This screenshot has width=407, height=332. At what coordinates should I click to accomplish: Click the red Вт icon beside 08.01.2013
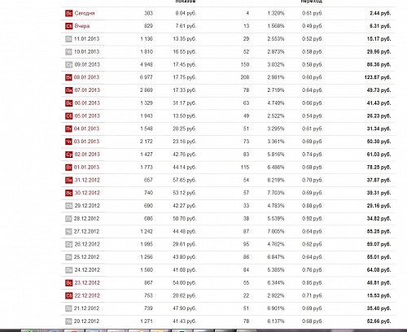68,77
